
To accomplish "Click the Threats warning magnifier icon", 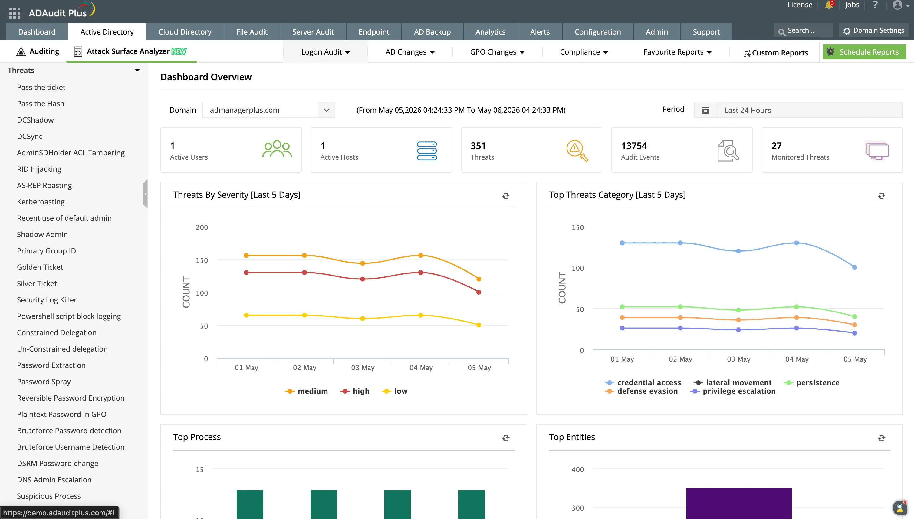I will (577, 151).
